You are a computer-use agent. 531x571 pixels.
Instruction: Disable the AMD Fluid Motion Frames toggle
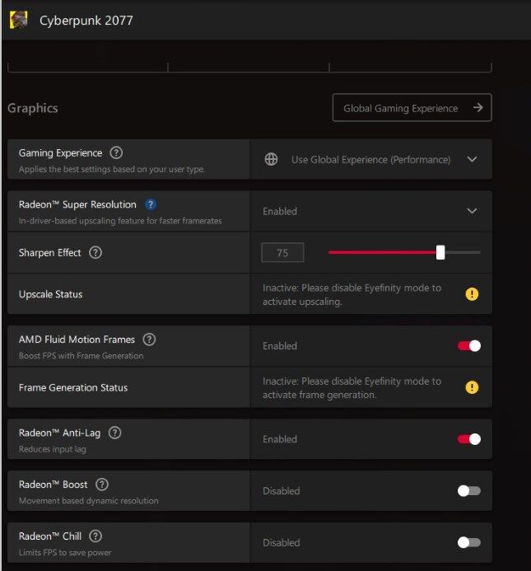(x=469, y=346)
